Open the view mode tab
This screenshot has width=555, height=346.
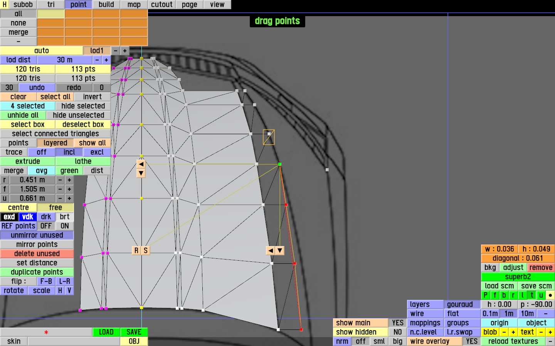[x=217, y=5]
